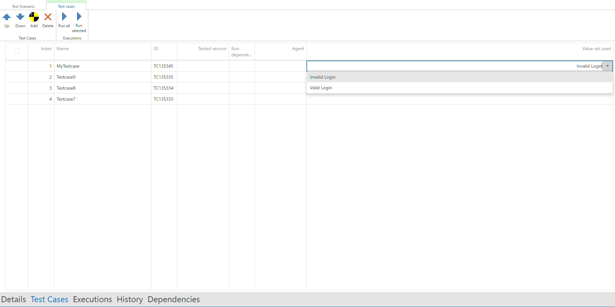Click the red Delete icon
The height and width of the screenshot is (307, 615).
[48, 17]
